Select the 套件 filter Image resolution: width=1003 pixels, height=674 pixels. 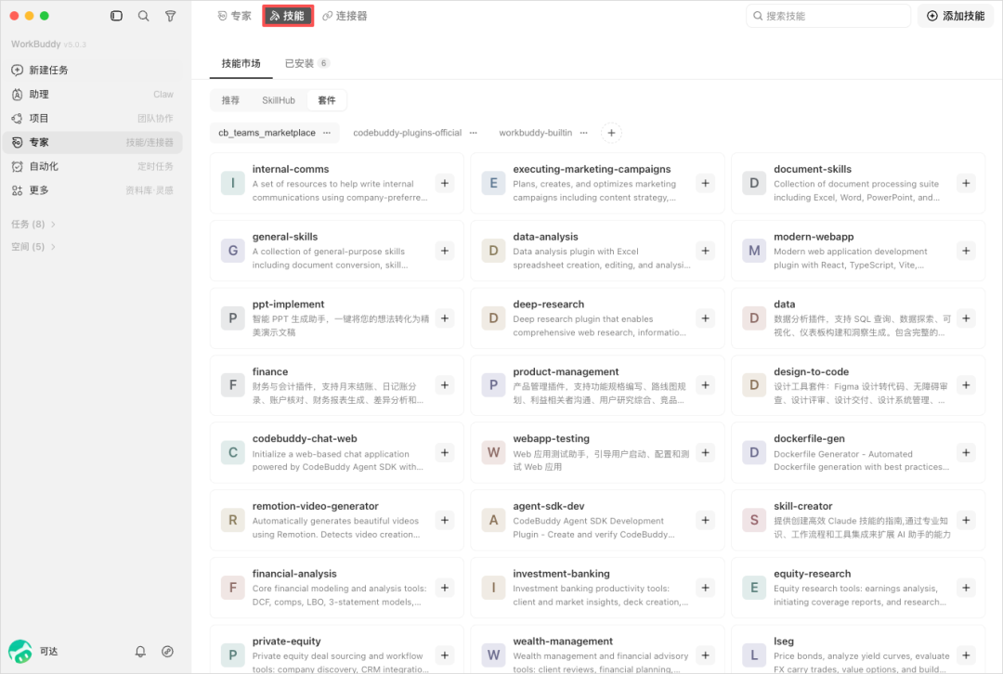click(327, 100)
